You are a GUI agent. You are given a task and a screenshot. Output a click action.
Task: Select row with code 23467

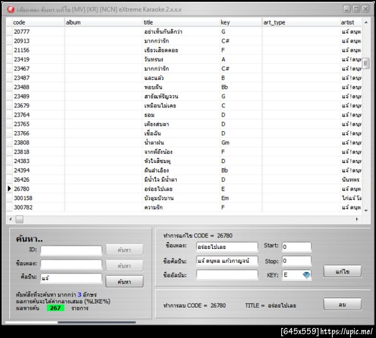tap(184, 68)
